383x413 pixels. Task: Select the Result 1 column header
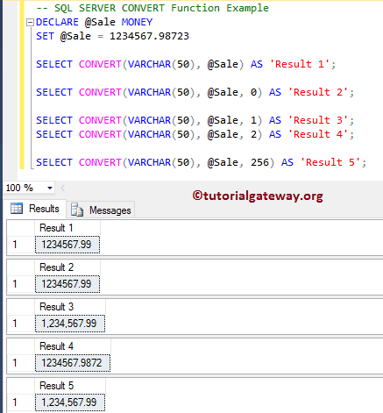coord(67,228)
